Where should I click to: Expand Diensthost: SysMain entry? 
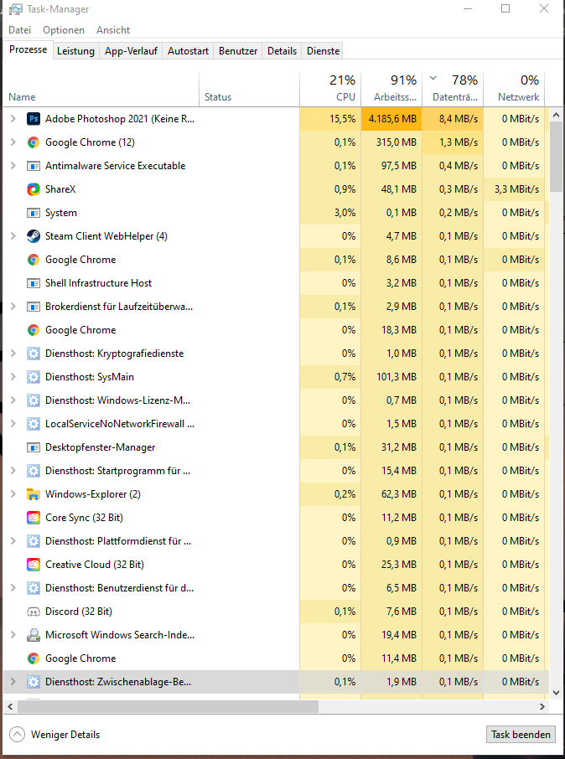coord(13,377)
